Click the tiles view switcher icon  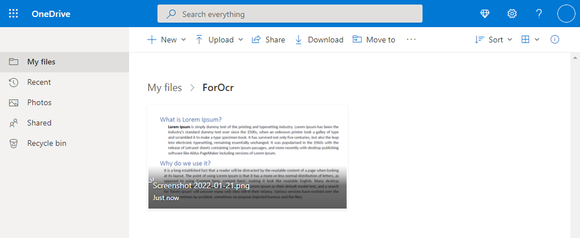point(525,40)
